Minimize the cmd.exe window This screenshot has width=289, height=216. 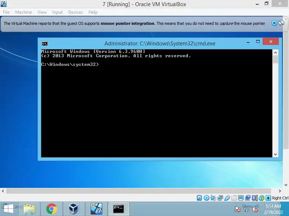pyautogui.click(x=248, y=42)
